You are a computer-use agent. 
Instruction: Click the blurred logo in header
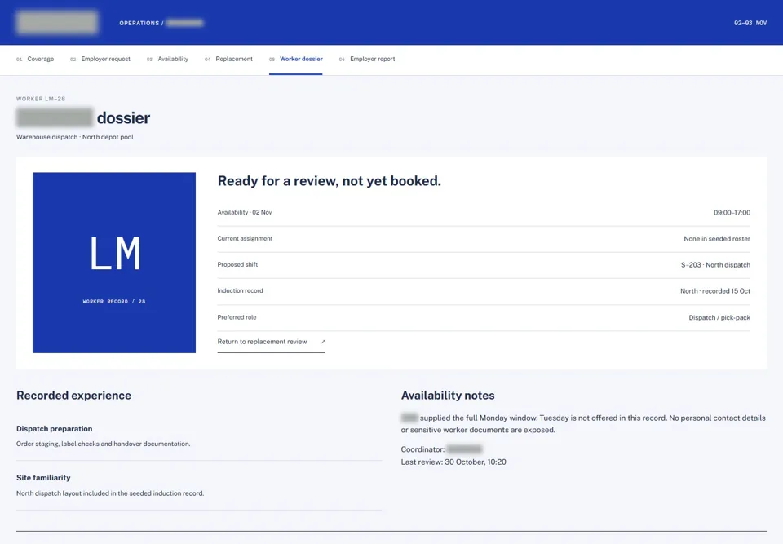coord(57,23)
